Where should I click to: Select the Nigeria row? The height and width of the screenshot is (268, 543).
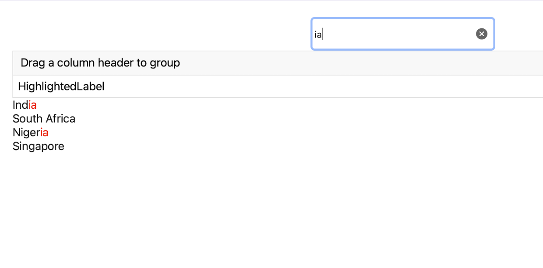pyautogui.click(x=30, y=132)
